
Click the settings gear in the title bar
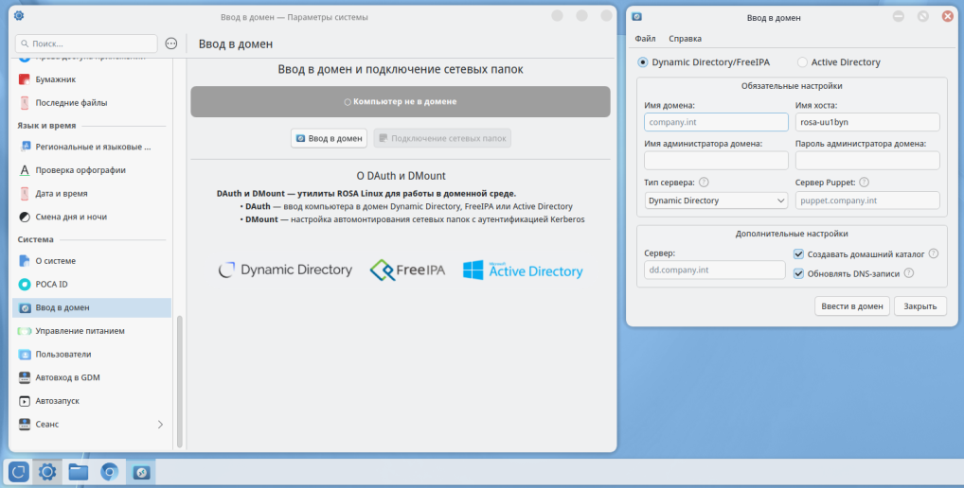pyautogui.click(x=19, y=16)
